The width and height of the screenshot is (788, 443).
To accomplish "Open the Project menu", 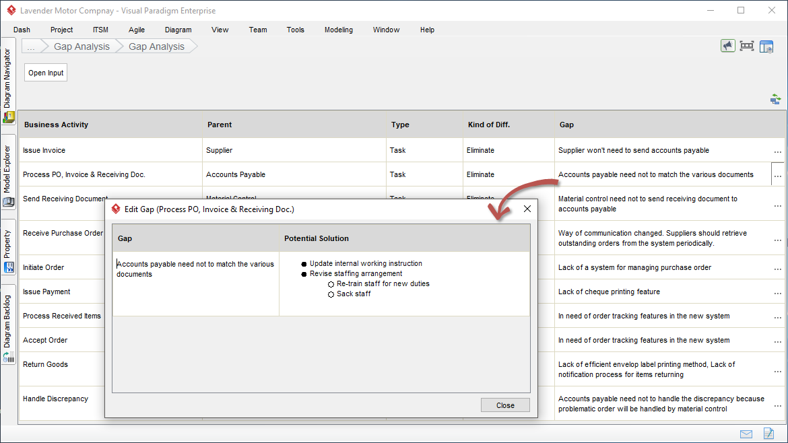I will (x=61, y=30).
